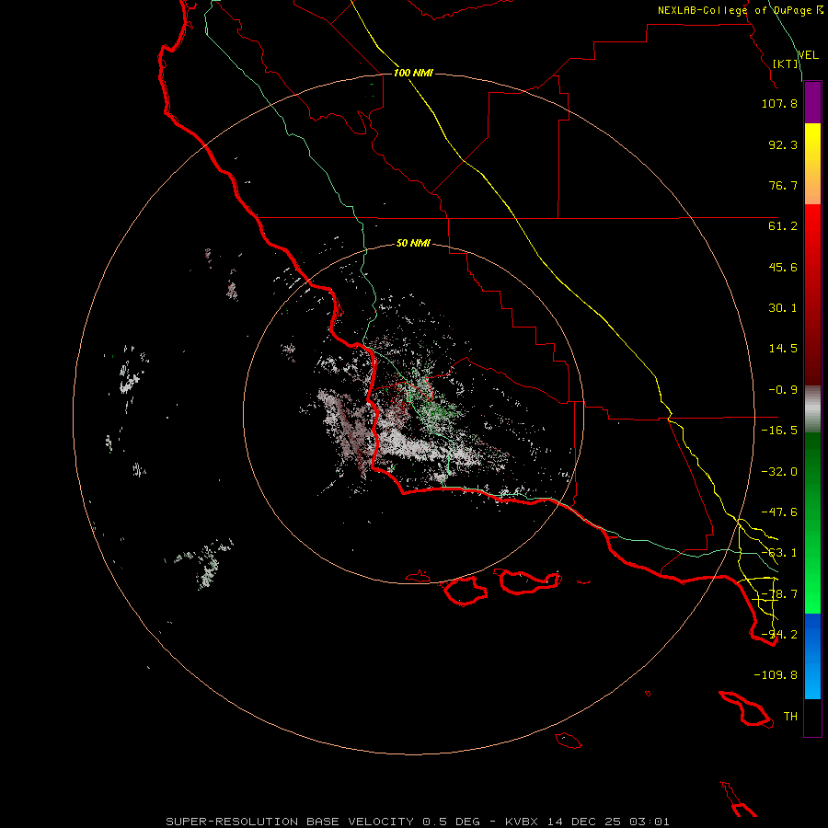Screen dimensions: 828x828
Task: Click the green segment of the velocity color bar
Action: pyautogui.click(x=812, y=523)
